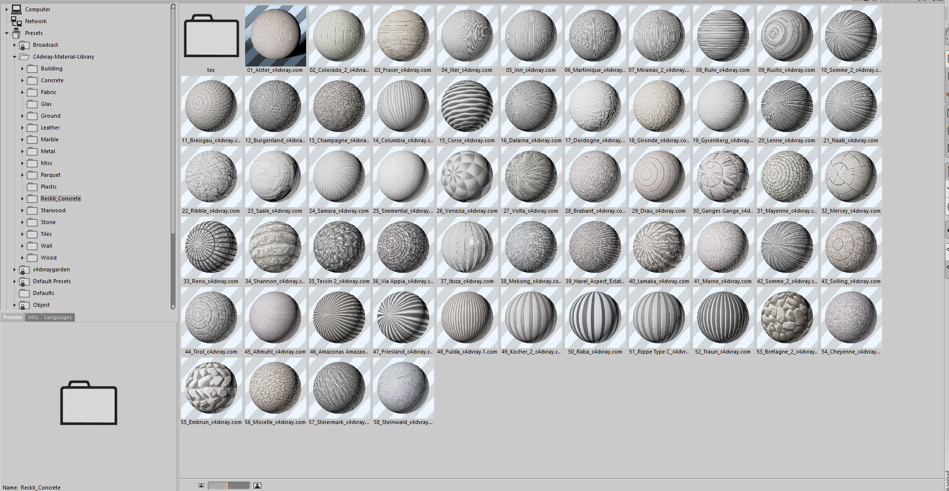The width and height of the screenshot is (949, 491).
Task: Click small thumbnail size icon
Action: click(201, 486)
